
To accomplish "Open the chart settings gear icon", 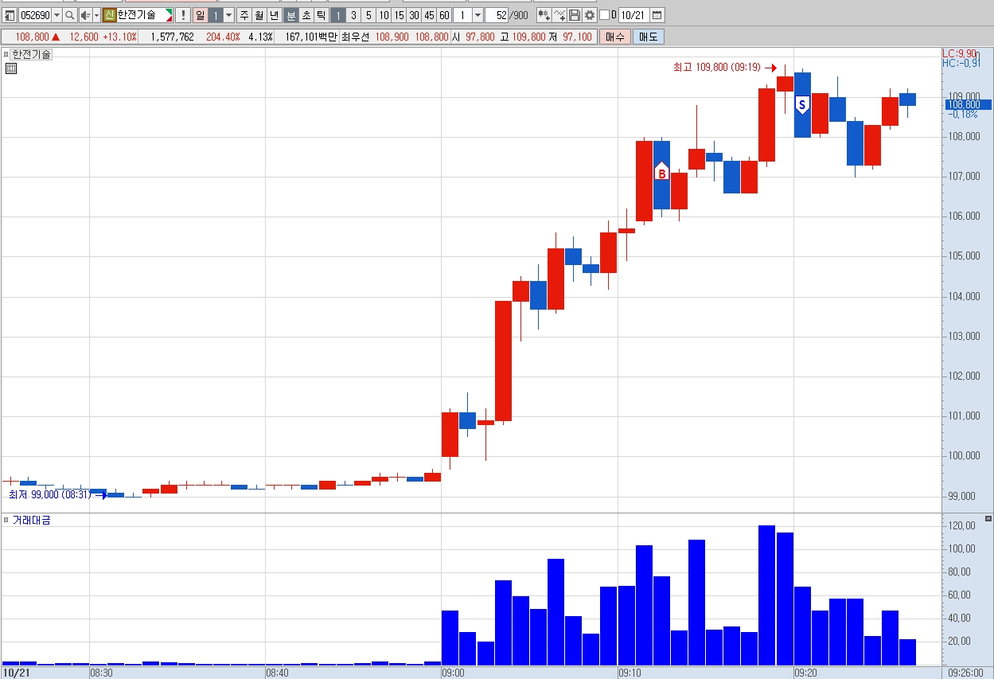I will (589, 15).
